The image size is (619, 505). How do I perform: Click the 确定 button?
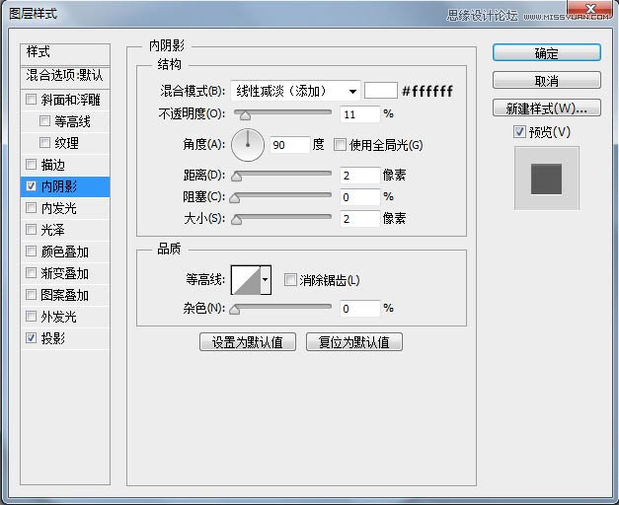pyautogui.click(x=546, y=53)
